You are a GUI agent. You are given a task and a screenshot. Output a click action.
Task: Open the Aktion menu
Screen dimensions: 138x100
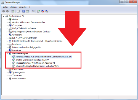click(x=14, y=7)
